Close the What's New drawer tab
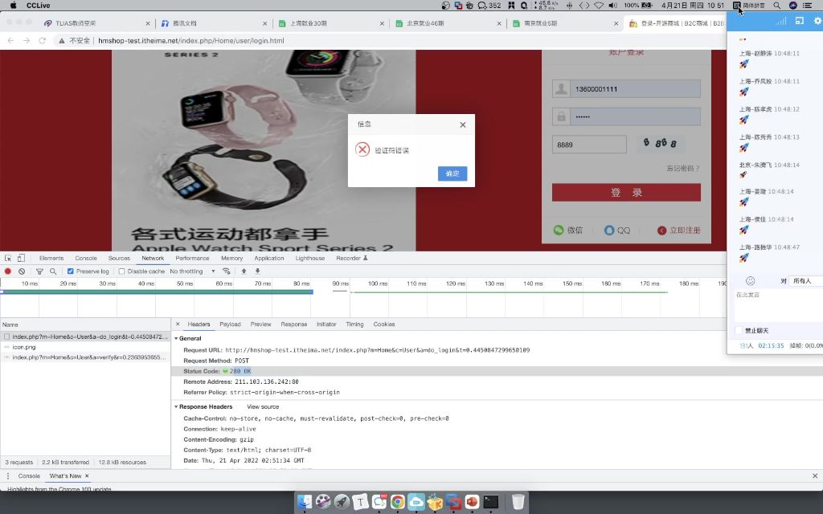Screen dimensions: 823x514 click(87, 475)
